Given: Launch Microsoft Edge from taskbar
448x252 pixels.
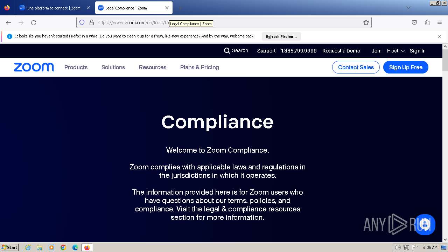Looking at the screenshot, I should (75, 247).
